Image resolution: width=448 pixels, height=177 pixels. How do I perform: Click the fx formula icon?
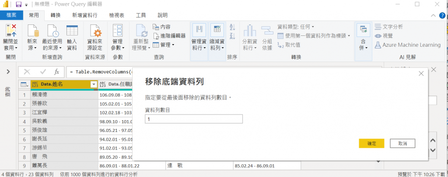pos(56,72)
